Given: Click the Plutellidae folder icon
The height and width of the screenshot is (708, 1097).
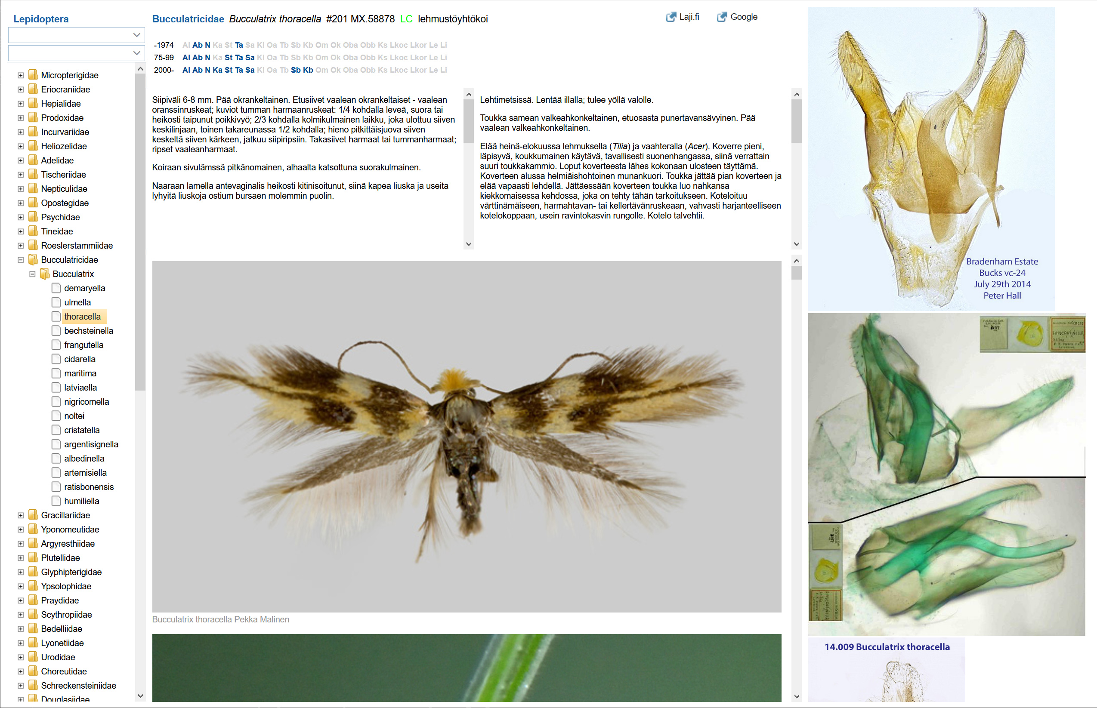Looking at the screenshot, I should pos(33,557).
